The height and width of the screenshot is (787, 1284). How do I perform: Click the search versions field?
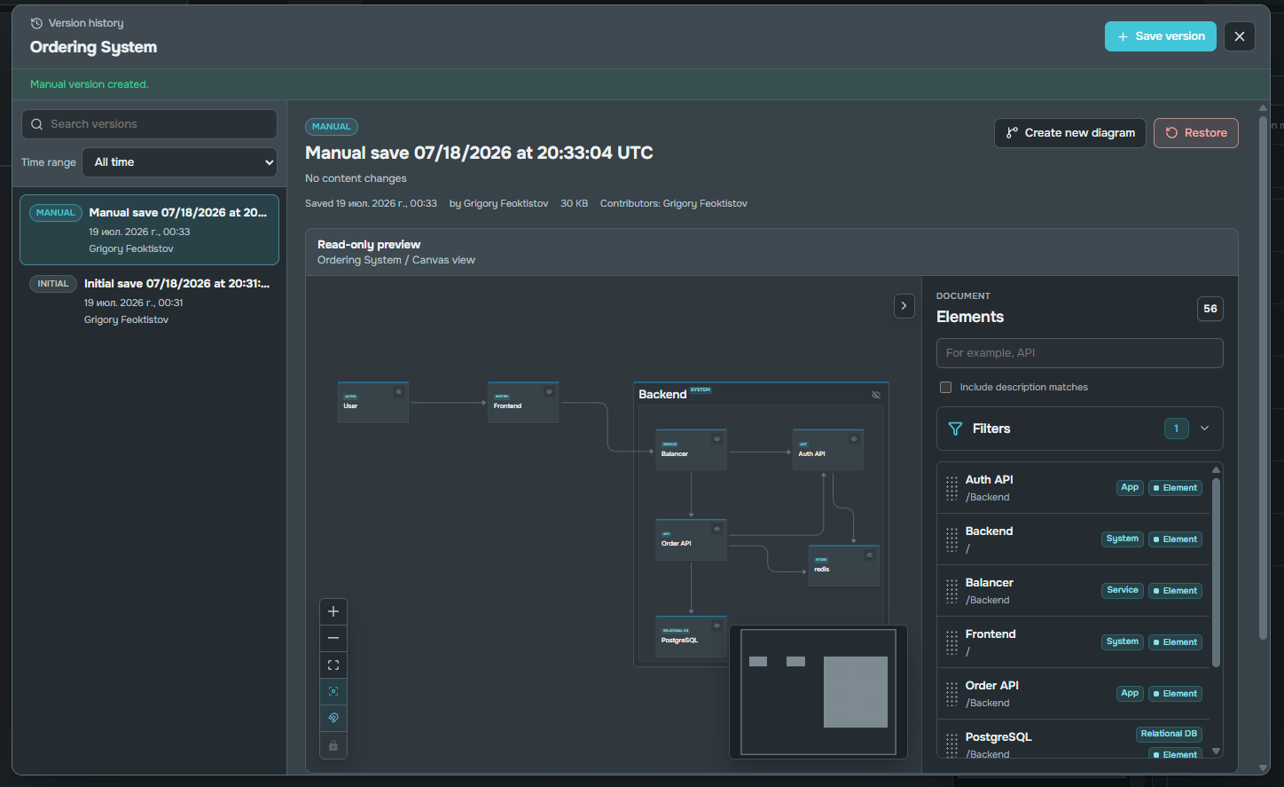pyautogui.click(x=149, y=124)
